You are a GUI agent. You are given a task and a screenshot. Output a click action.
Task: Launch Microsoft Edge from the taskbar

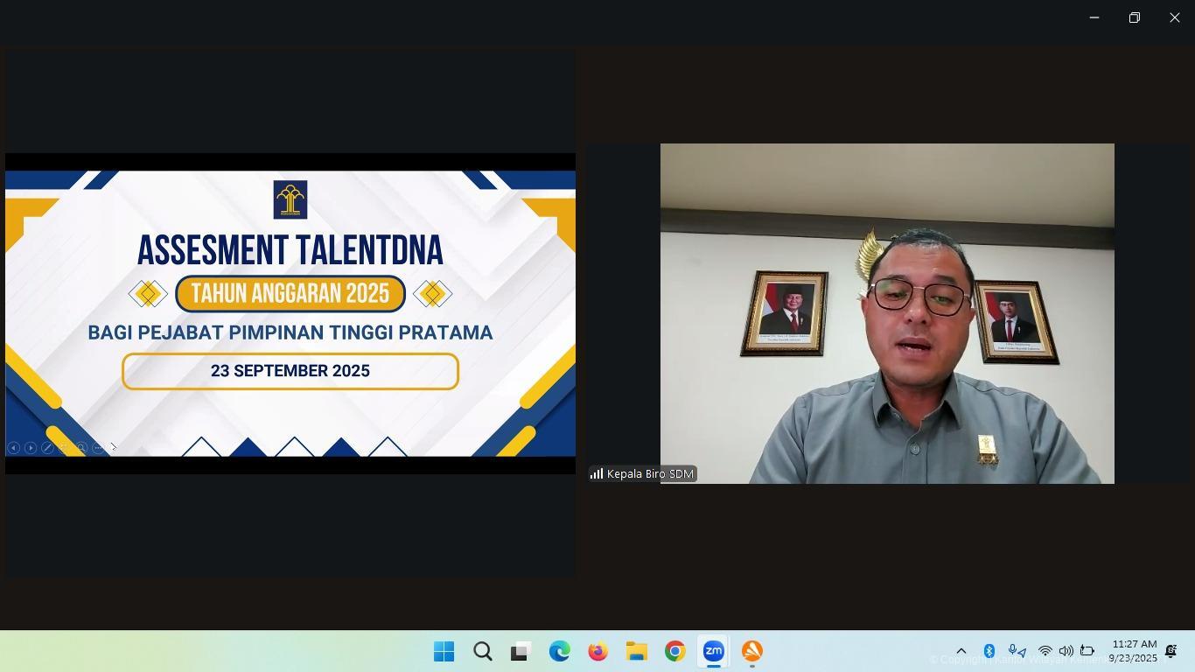point(560,652)
